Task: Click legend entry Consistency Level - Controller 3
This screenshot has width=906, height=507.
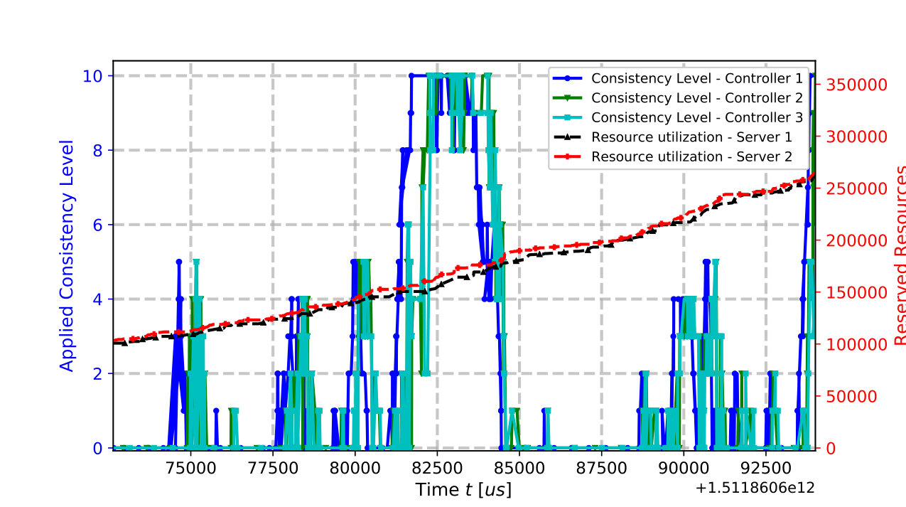Action: [697, 117]
